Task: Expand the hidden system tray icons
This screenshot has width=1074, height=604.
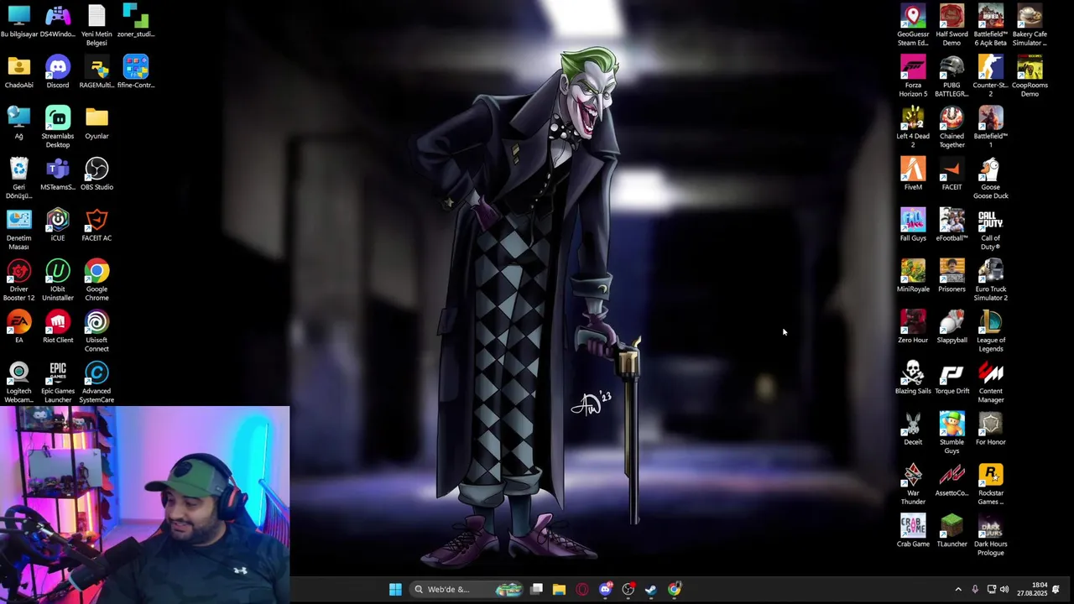Action: coord(958,589)
